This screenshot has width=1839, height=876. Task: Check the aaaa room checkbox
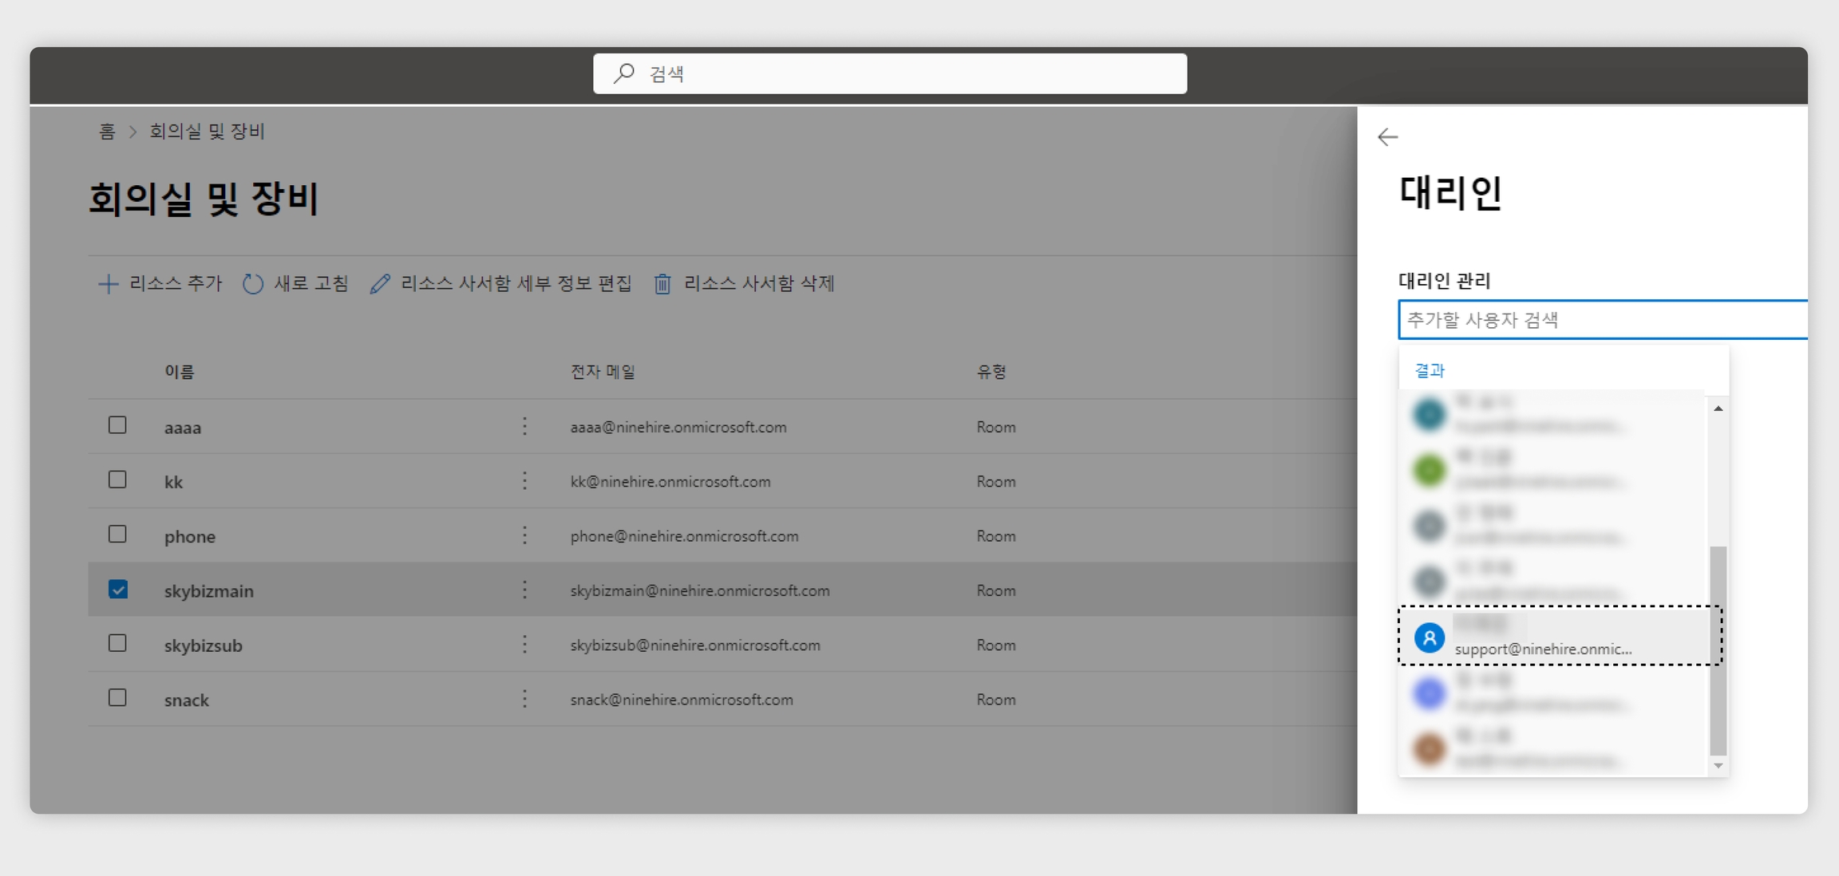pyautogui.click(x=117, y=425)
